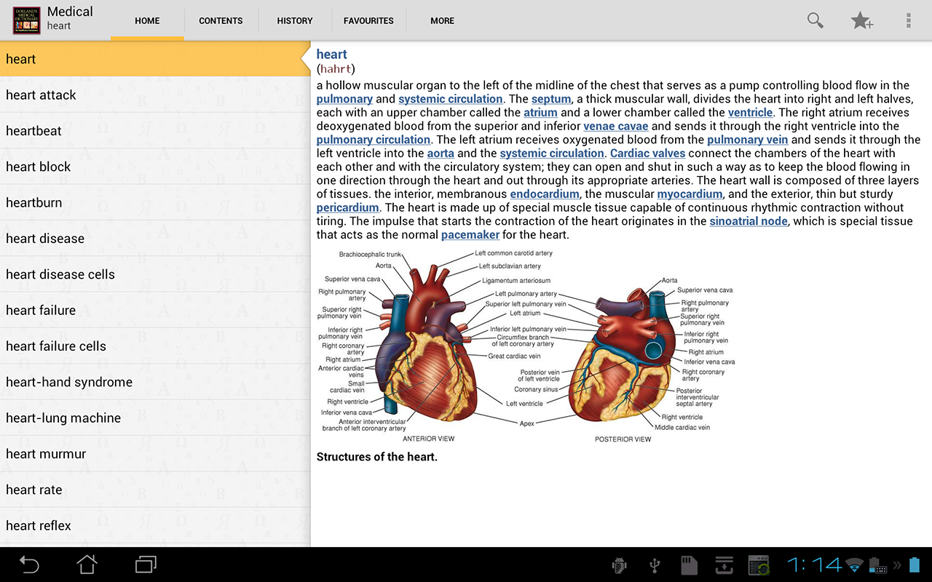Open the sinoatrial node entry link
The height and width of the screenshot is (582, 932).
pos(749,220)
